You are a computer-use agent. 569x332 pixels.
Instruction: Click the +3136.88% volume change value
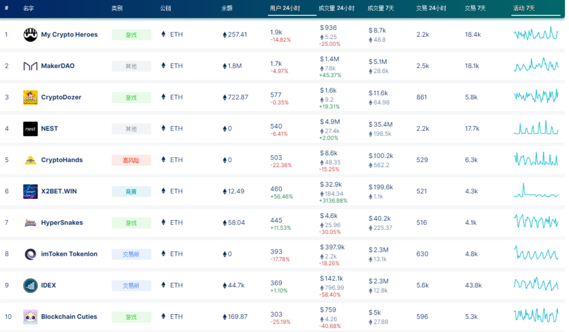coord(333,201)
